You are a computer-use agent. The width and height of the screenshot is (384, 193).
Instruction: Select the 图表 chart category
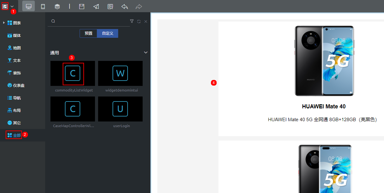point(14,23)
